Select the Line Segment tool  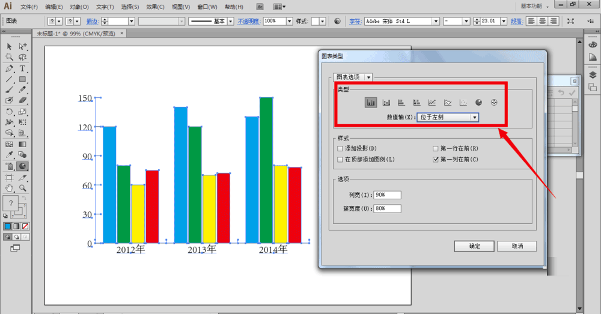[9, 79]
